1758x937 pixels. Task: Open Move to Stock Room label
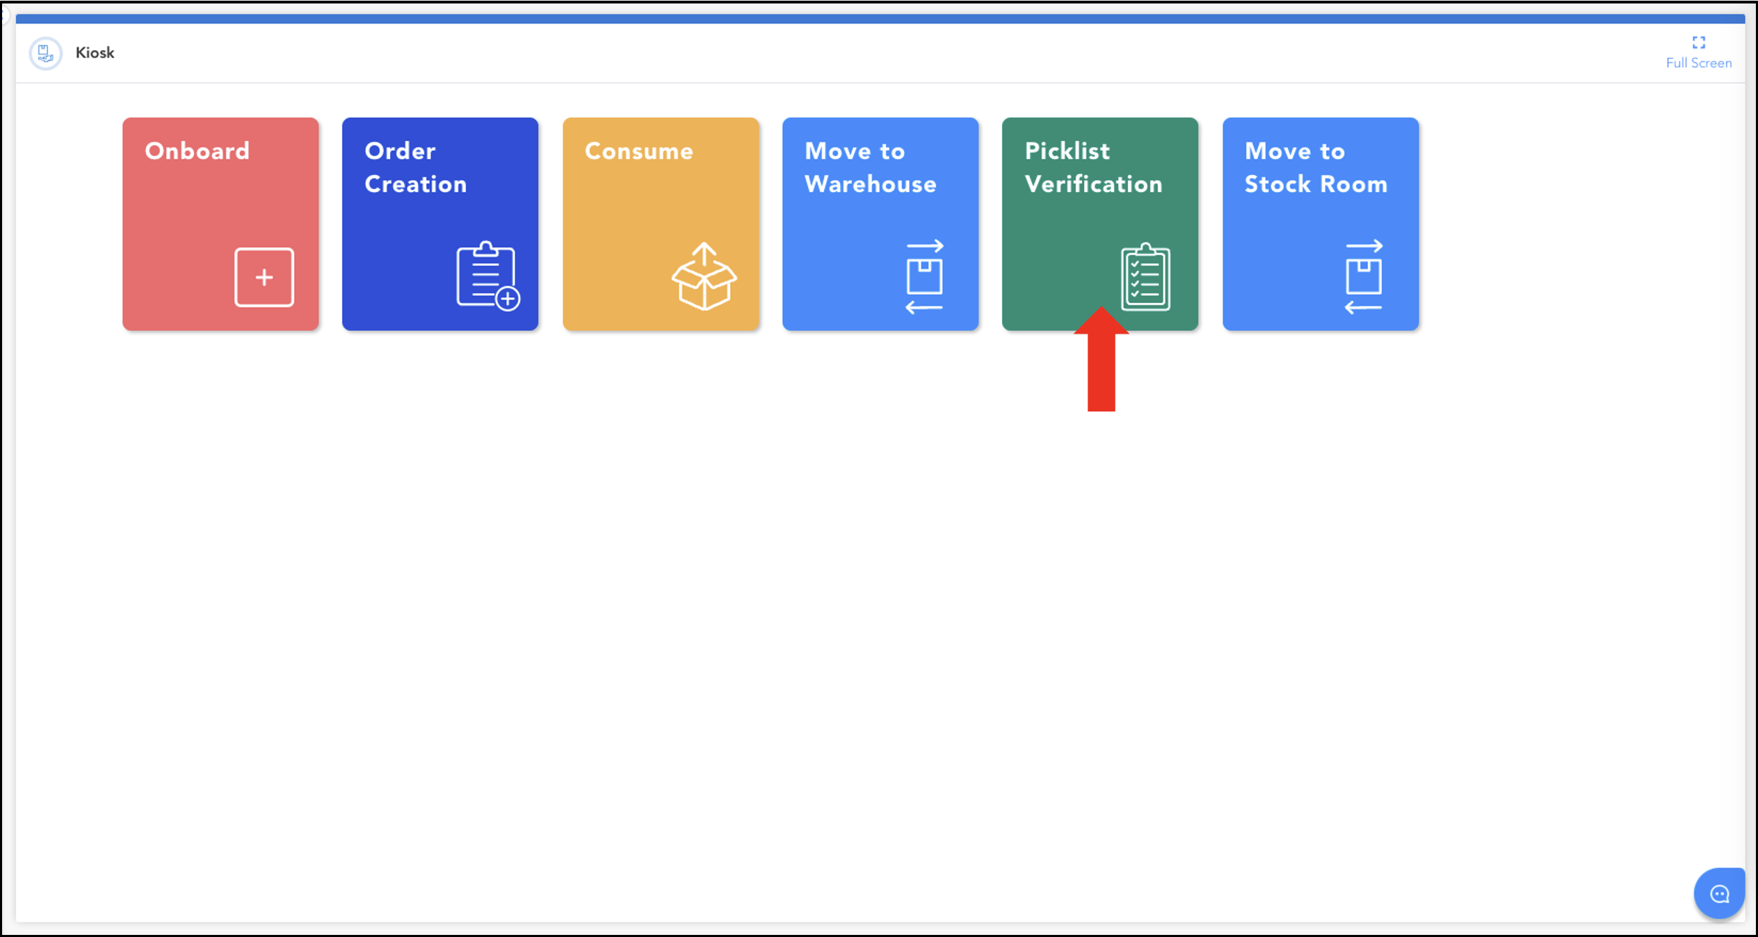coord(1315,168)
